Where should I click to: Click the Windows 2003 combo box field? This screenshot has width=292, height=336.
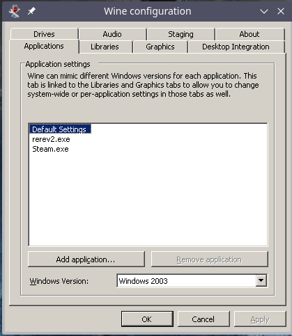pos(192,281)
